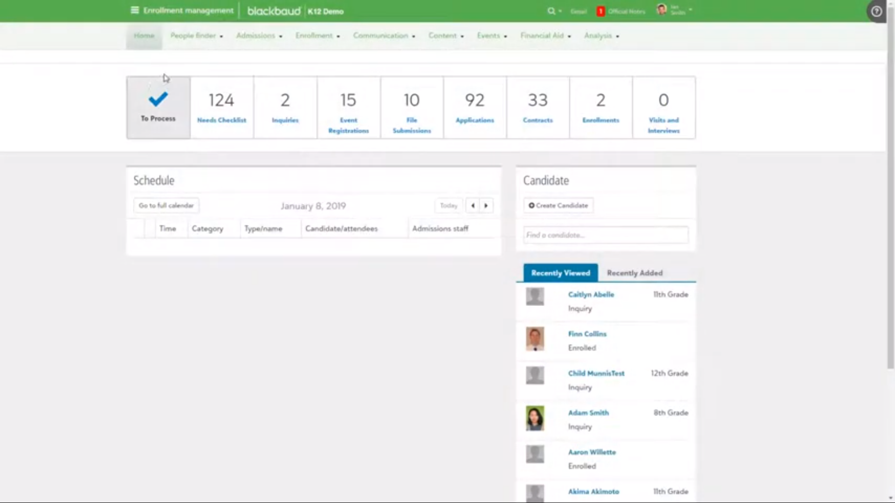895x503 pixels.
Task: Click the Find a candidate search field
Action: [605, 235]
